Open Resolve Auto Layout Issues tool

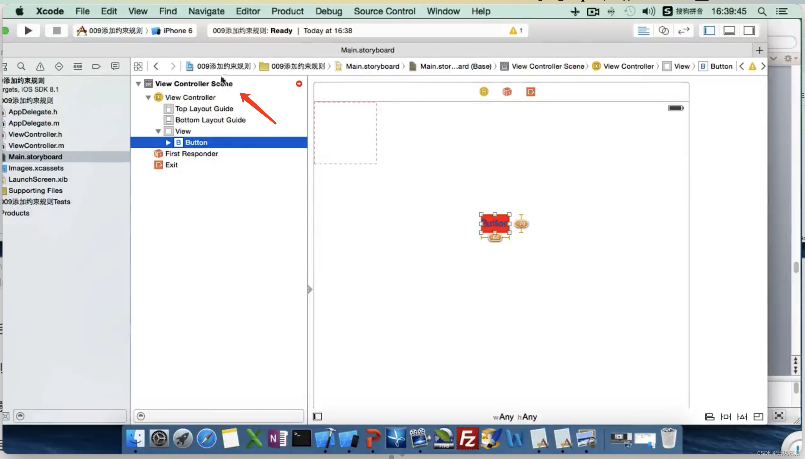pos(742,417)
